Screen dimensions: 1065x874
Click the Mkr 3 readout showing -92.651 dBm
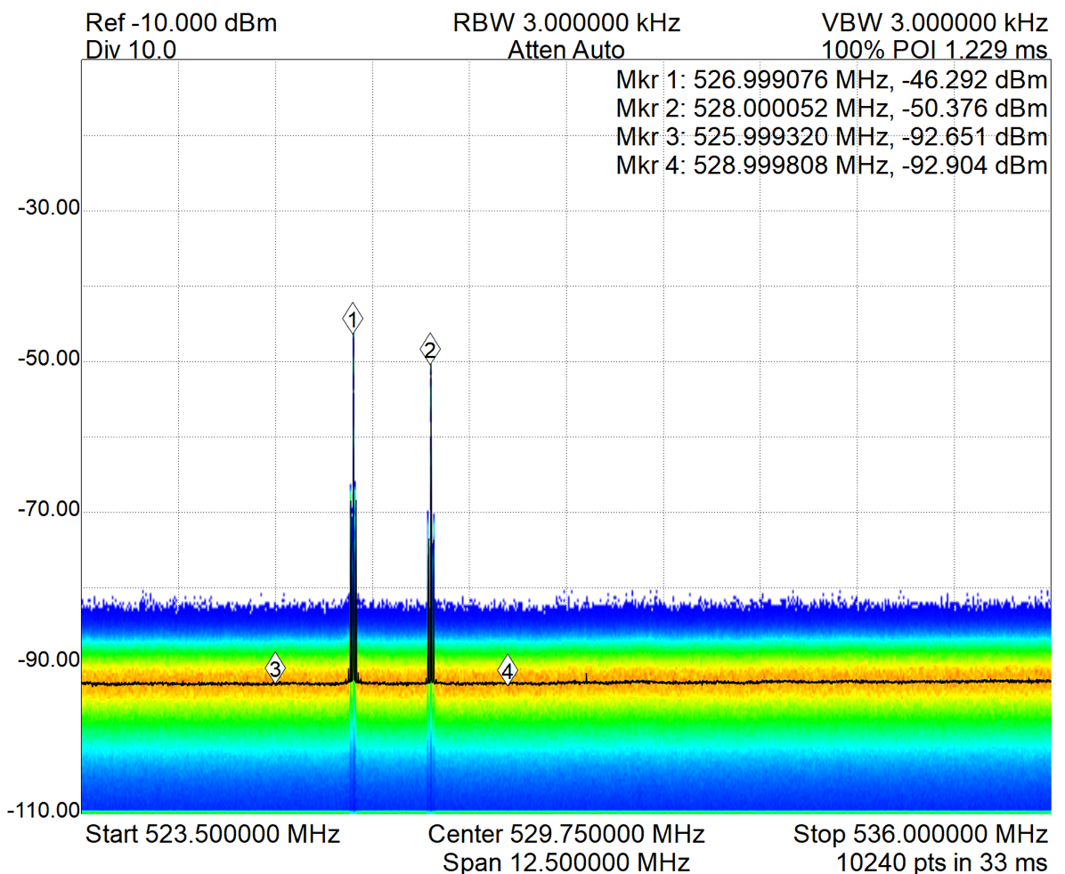pos(831,138)
